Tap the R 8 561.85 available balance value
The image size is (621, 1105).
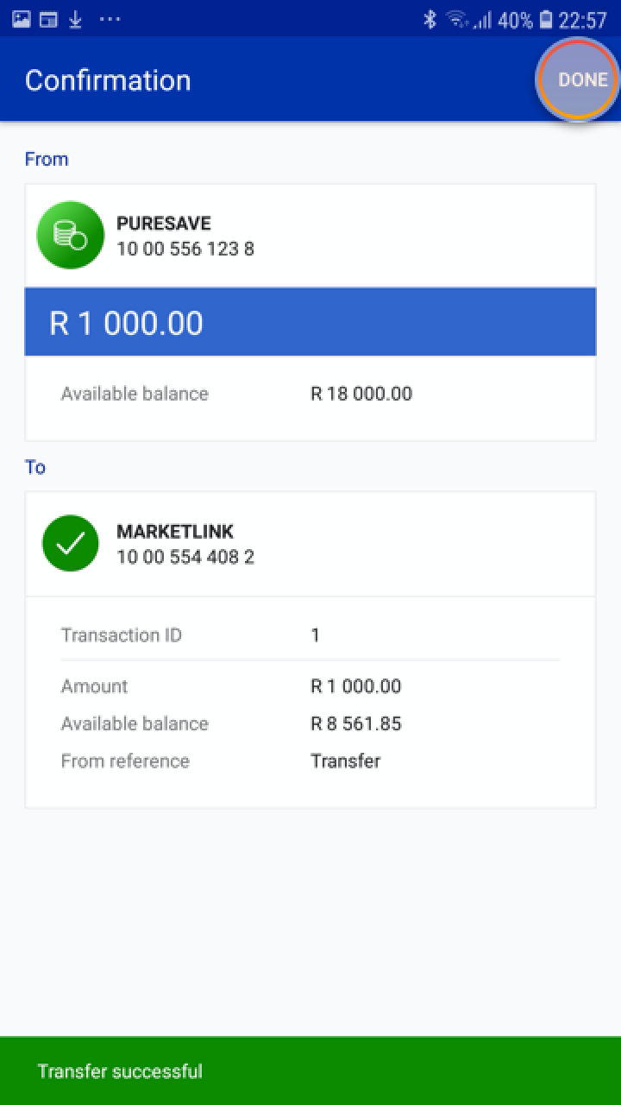click(x=356, y=723)
